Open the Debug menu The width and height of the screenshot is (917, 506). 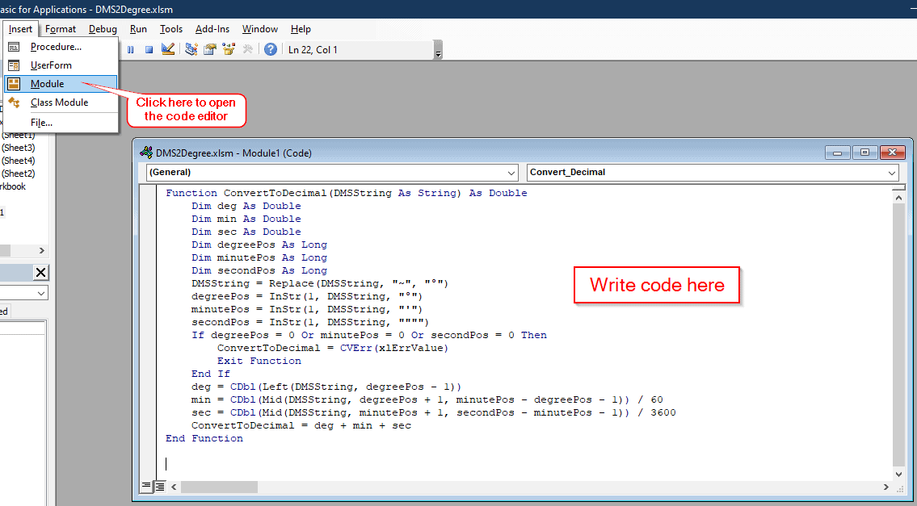tap(103, 28)
